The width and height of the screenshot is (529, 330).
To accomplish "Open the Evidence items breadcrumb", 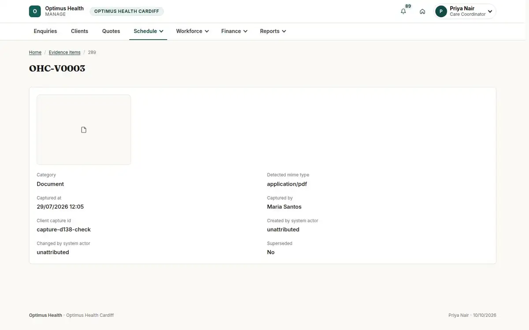I will click(x=65, y=52).
